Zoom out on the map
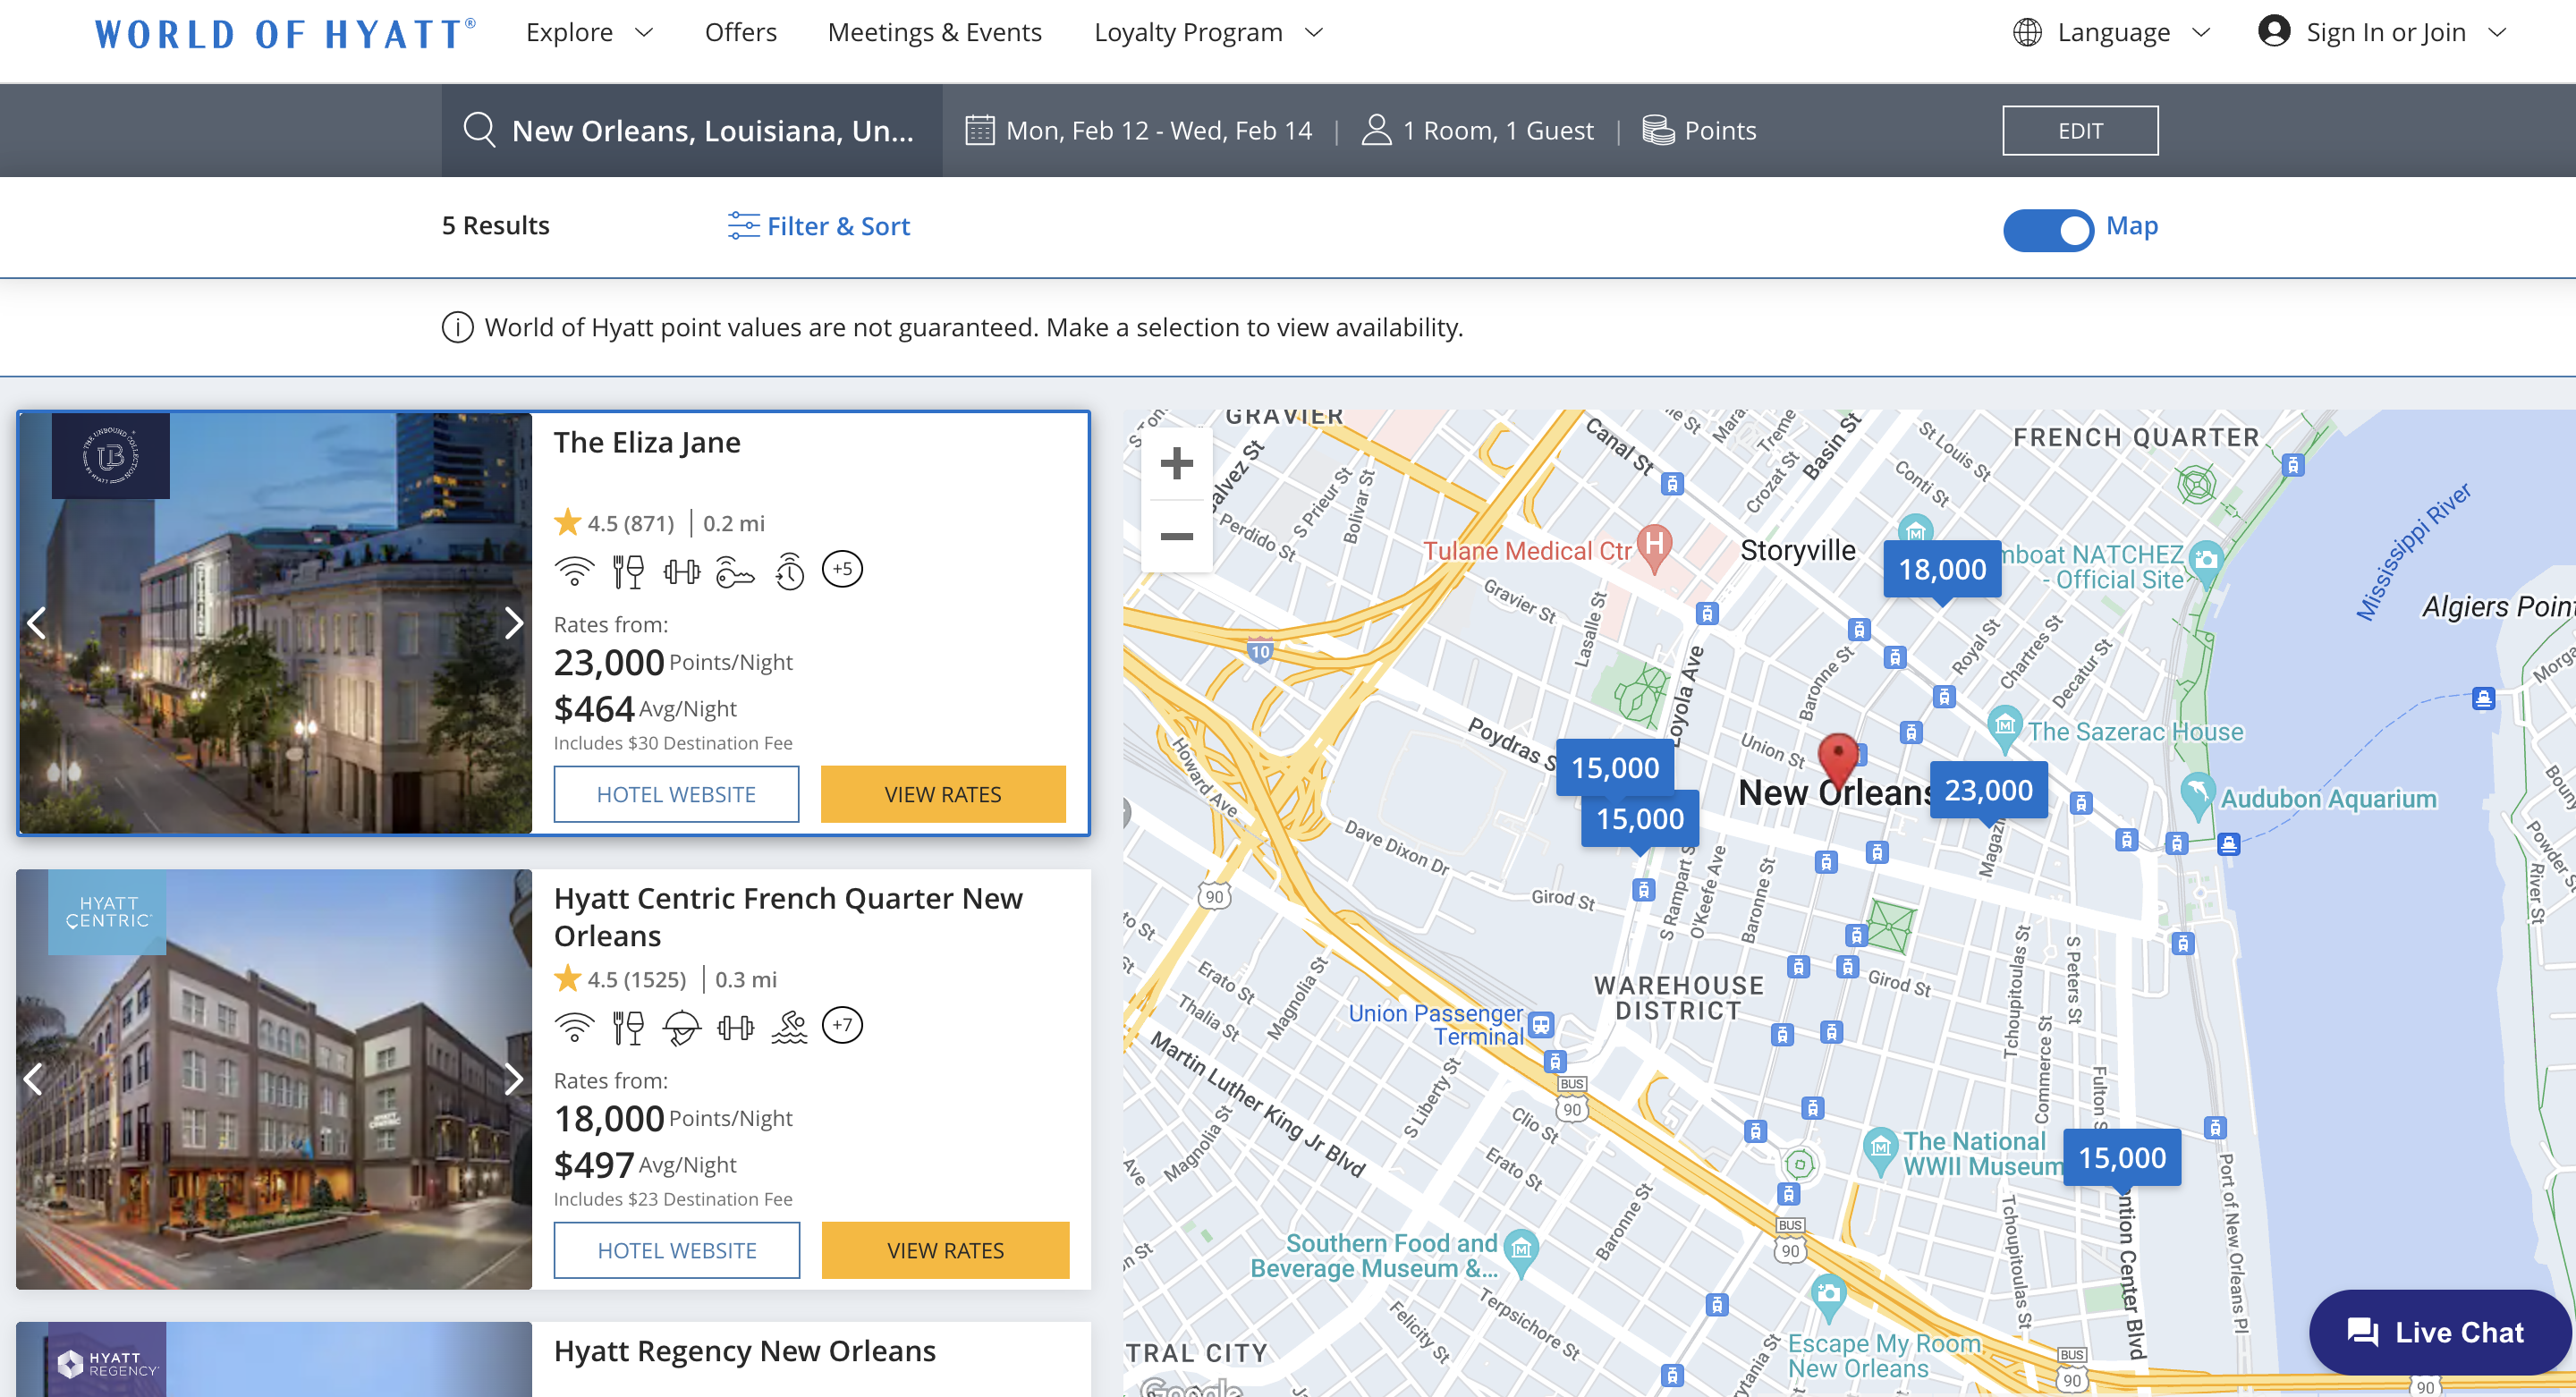This screenshot has height=1397, width=2576. point(1176,536)
